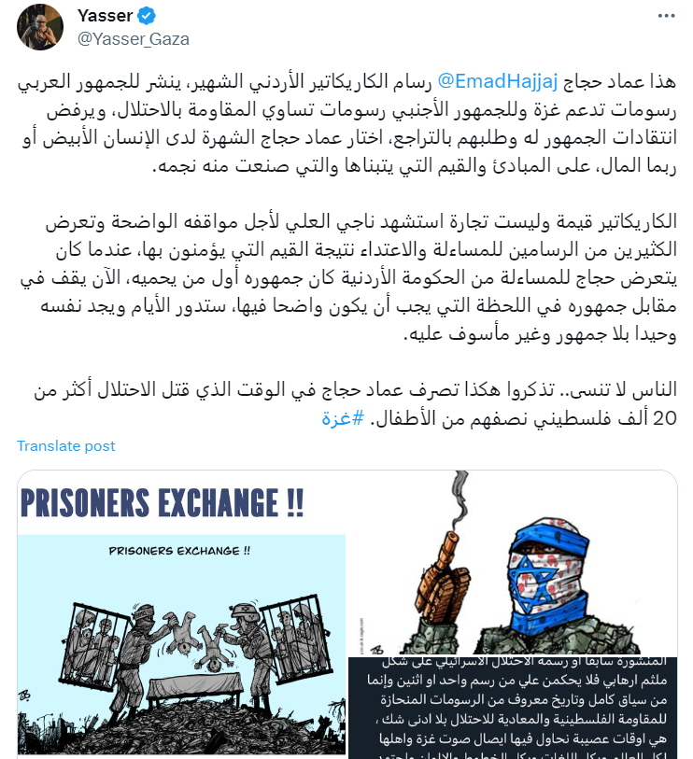Click Translate post
The image size is (693, 759).
pyautogui.click(x=66, y=446)
